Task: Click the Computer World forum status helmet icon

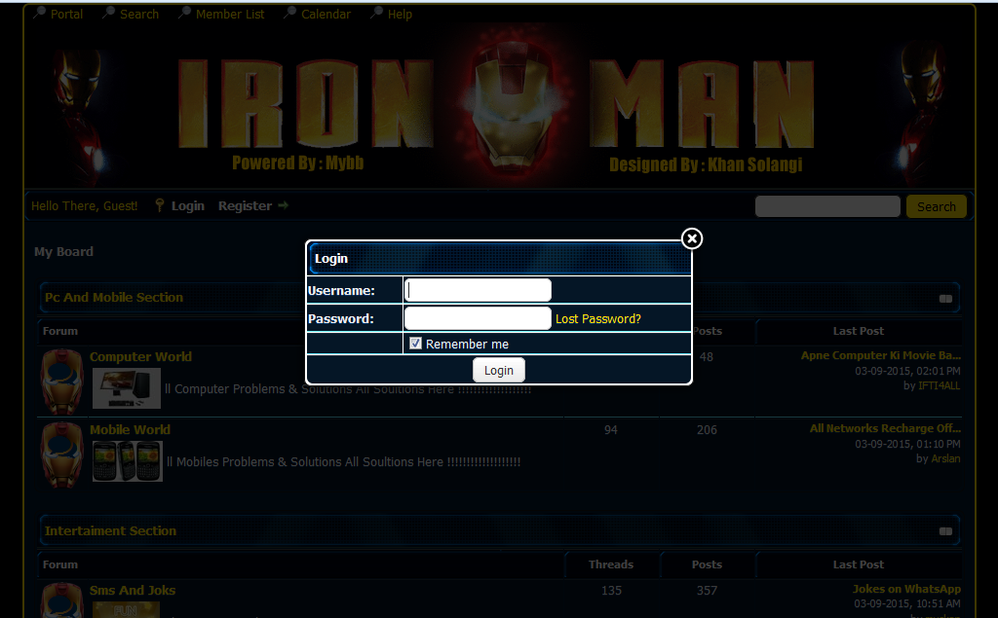Action: pyautogui.click(x=61, y=382)
